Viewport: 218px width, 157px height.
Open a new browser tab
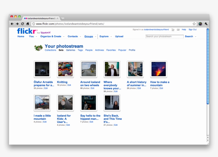(x=63, y=18)
